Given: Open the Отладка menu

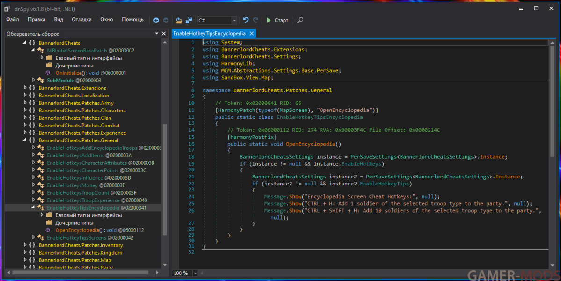Looking at the screenshot, I should (81, 19).
